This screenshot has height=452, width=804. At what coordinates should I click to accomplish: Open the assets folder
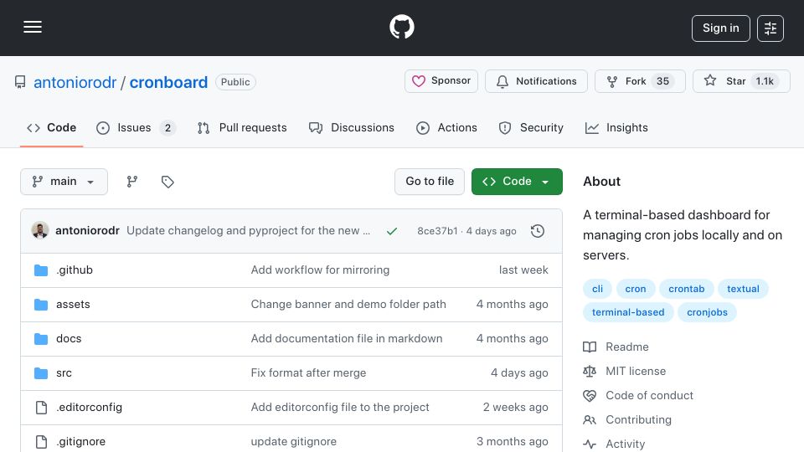click(73, 305)
